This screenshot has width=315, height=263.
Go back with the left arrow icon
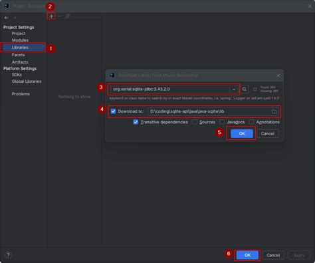coord(7,18)
